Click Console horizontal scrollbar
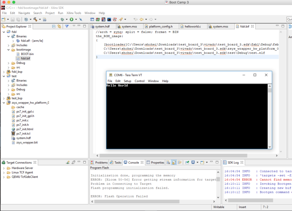This screenshot has height=211, width=292. 137,202
